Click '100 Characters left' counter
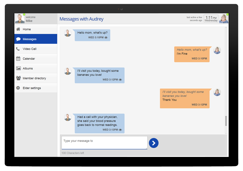 (x=73, y=153)
